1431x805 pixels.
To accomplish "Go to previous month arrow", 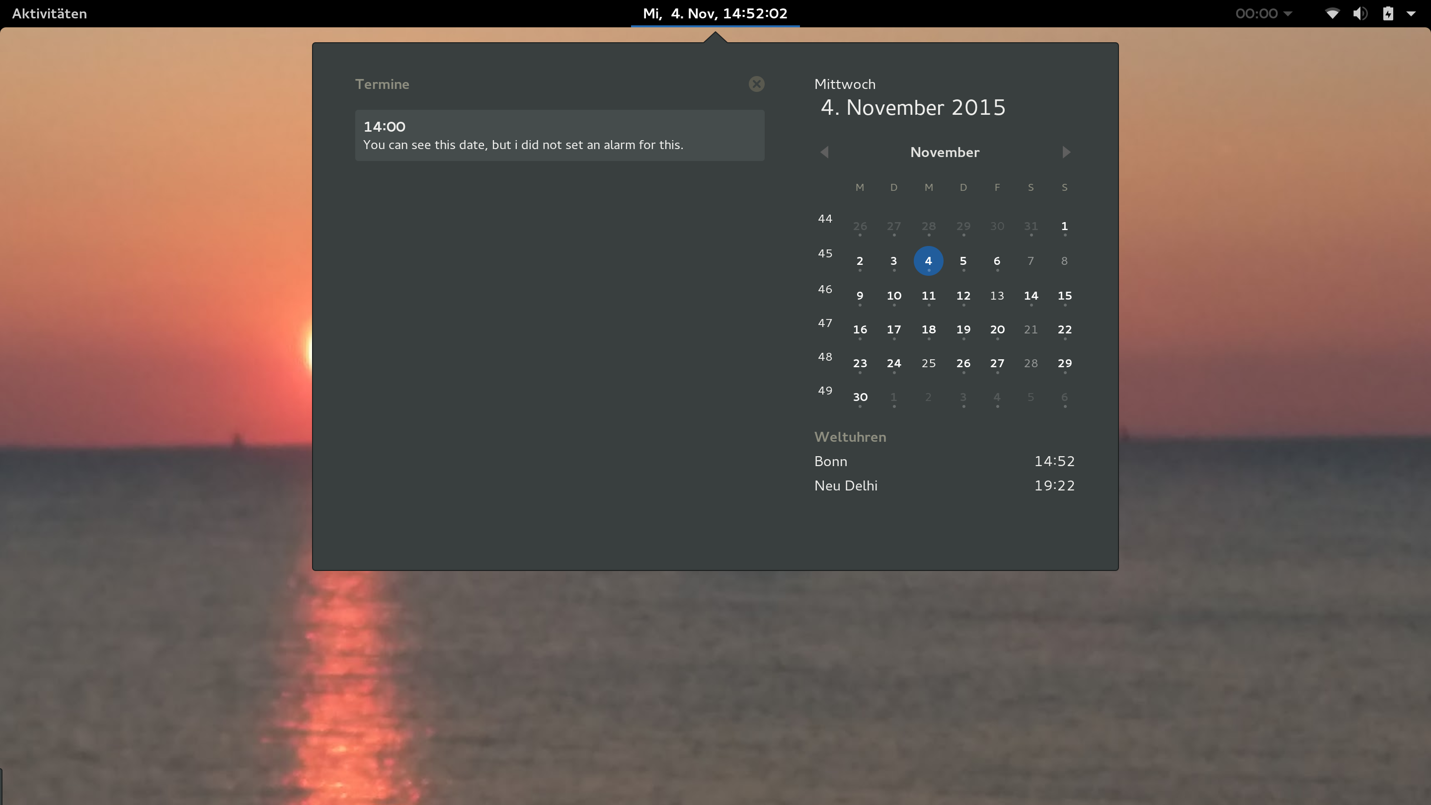I will pyautogui.click(x=824, y=152).
